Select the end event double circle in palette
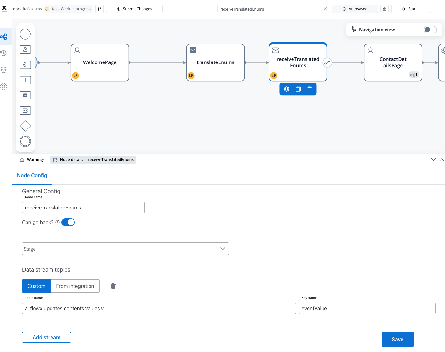This screenshot has width=445, height=352. (x=25, y=141)
